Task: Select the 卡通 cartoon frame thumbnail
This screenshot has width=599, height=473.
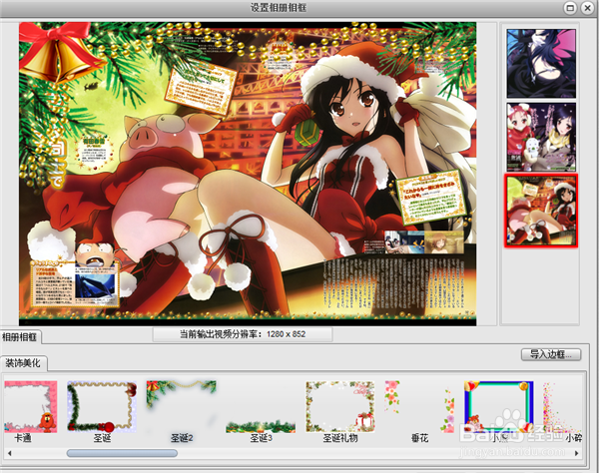Action: (31, 406)
